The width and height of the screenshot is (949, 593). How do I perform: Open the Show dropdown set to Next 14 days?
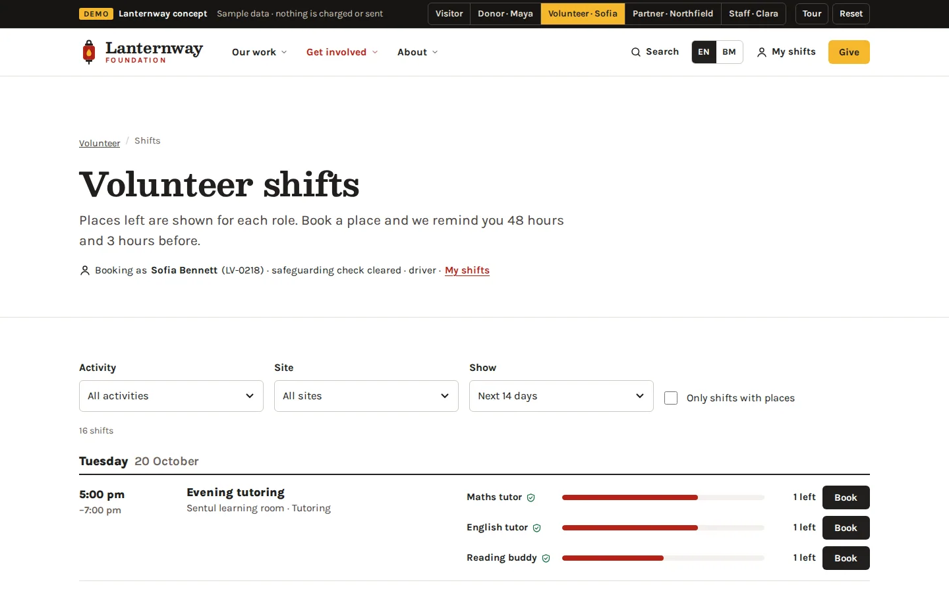(x=561, y=396)
